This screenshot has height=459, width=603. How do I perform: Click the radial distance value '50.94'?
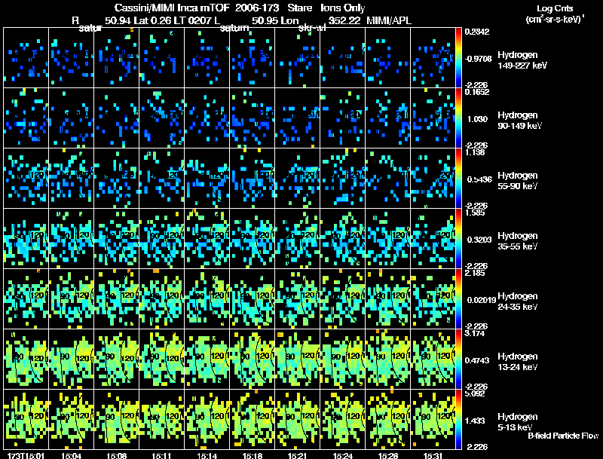pyautogui.click(x=118, y=21)
